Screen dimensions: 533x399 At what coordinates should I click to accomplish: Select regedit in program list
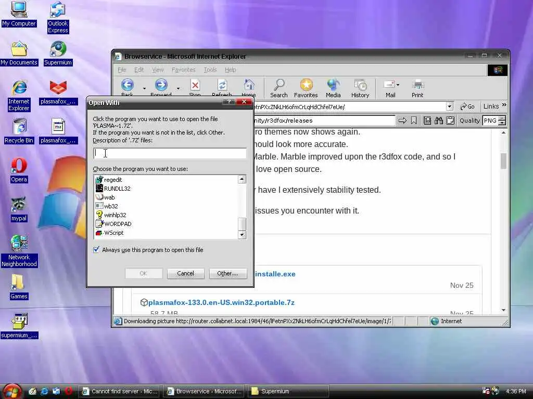point(113,179)
